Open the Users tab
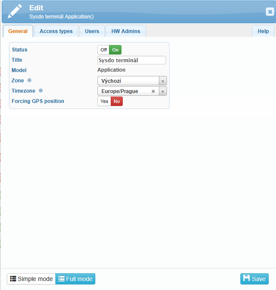Viewport: 276px width, 290px height. click(92, 31)
